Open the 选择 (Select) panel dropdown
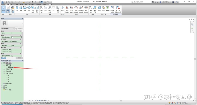 [x=3, y=14]
